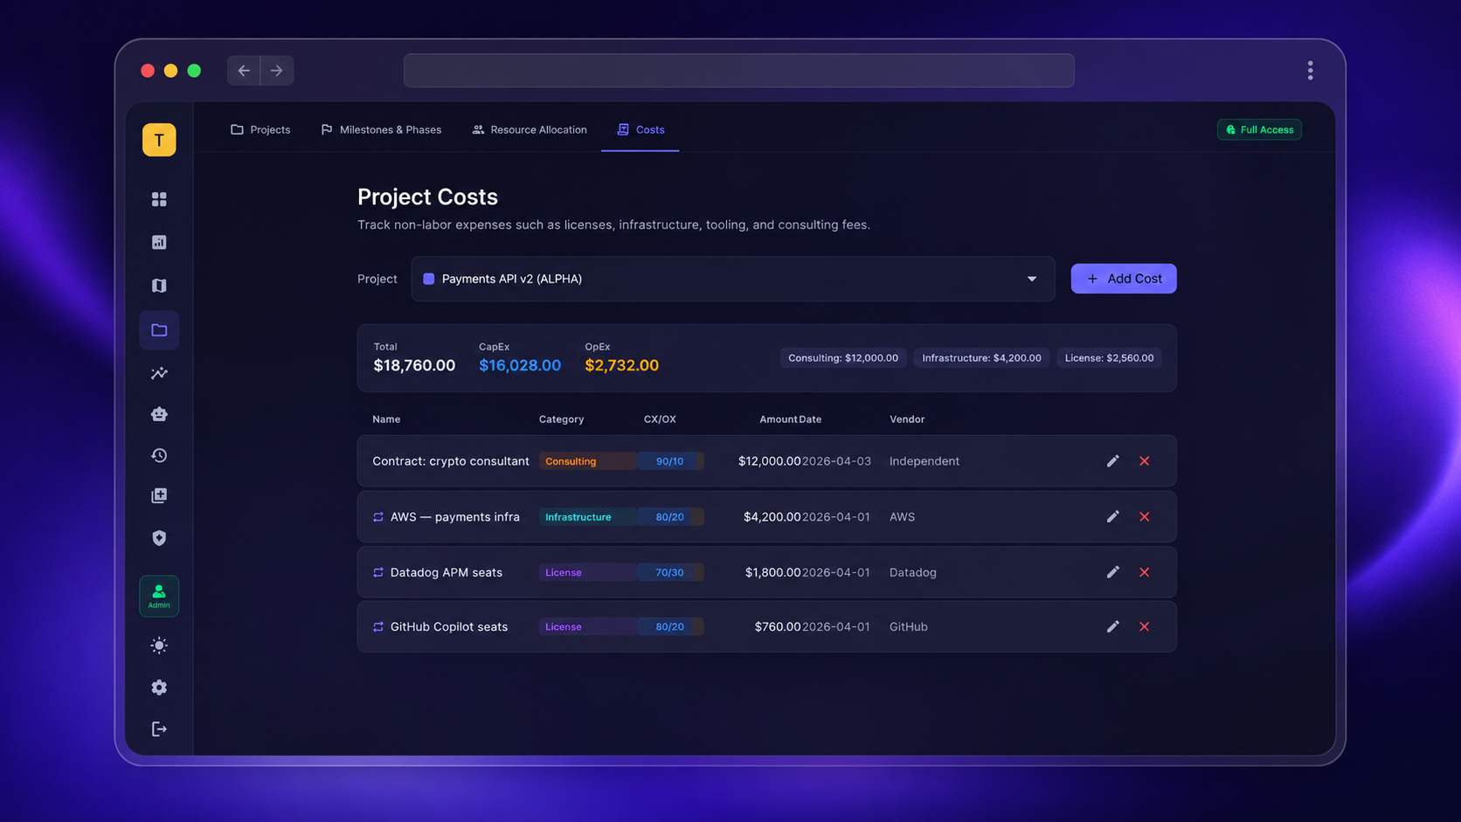Open the three-dot browser menu
The image size is (1461, 822).
(1310, 71)
